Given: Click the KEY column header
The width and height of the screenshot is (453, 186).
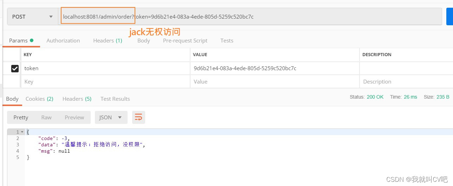Looking at the screenshot, I should [x=28, y=55].
